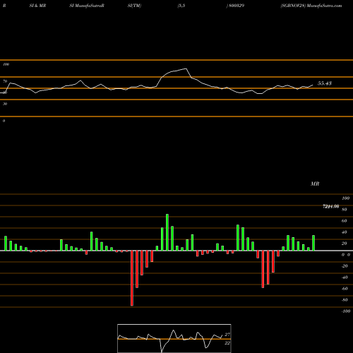Click the 40 label on the MR right axis
Screen dimensions: 353x353
tap(345, 232)
